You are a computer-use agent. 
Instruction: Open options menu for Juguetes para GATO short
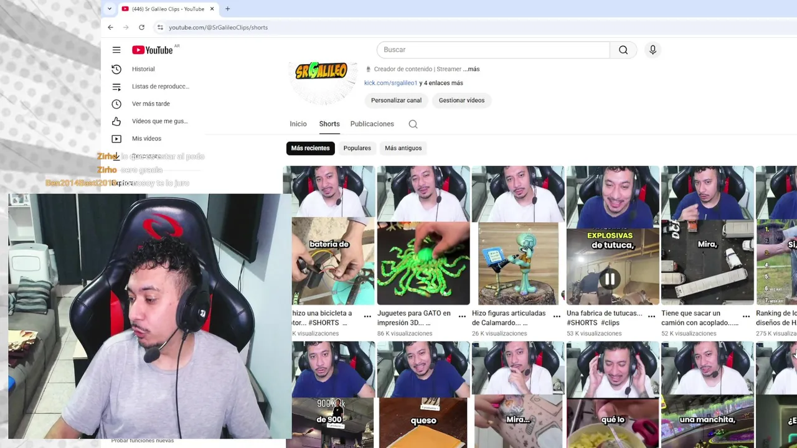(462, 317)
